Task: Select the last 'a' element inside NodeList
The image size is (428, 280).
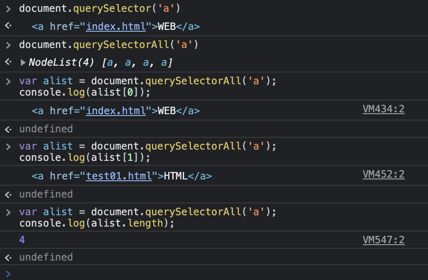Action: click(164, 63)
